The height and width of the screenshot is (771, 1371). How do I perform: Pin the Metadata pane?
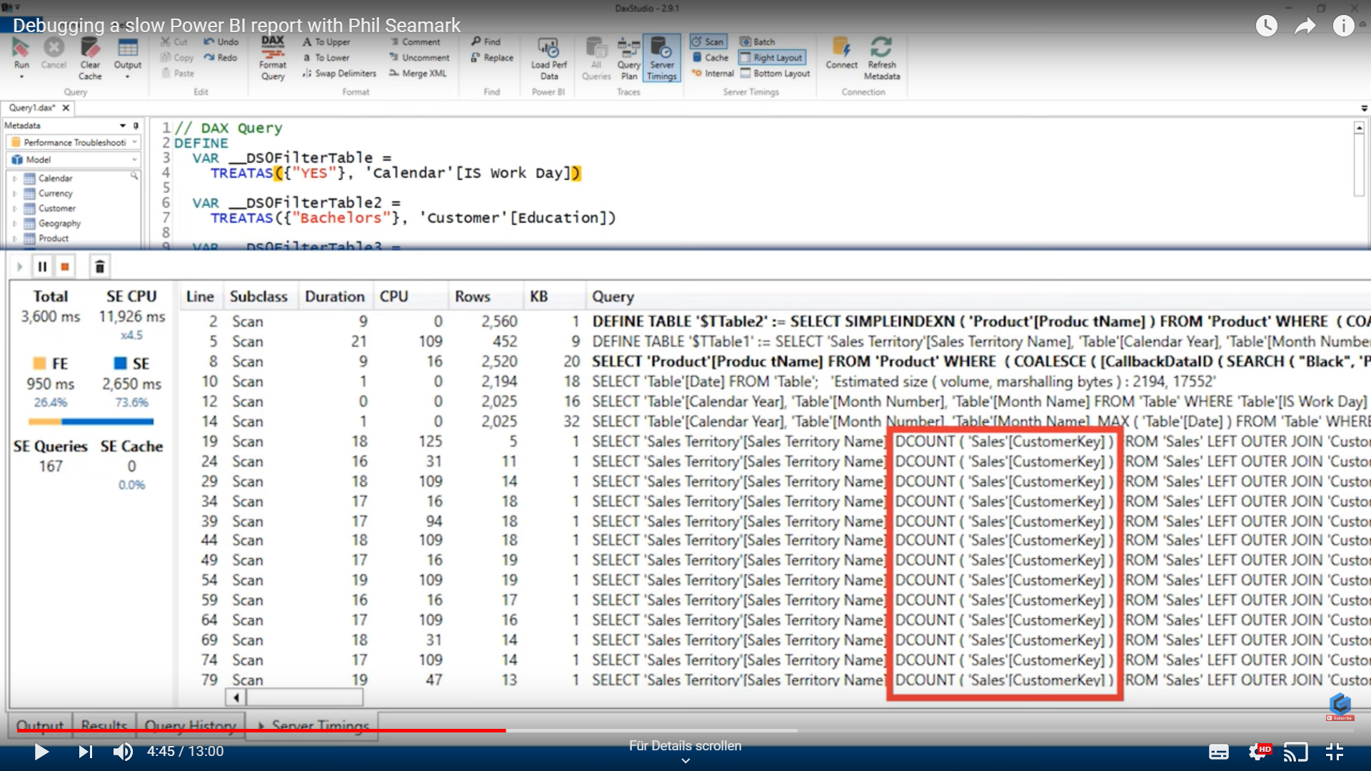(x=136, y=126)
